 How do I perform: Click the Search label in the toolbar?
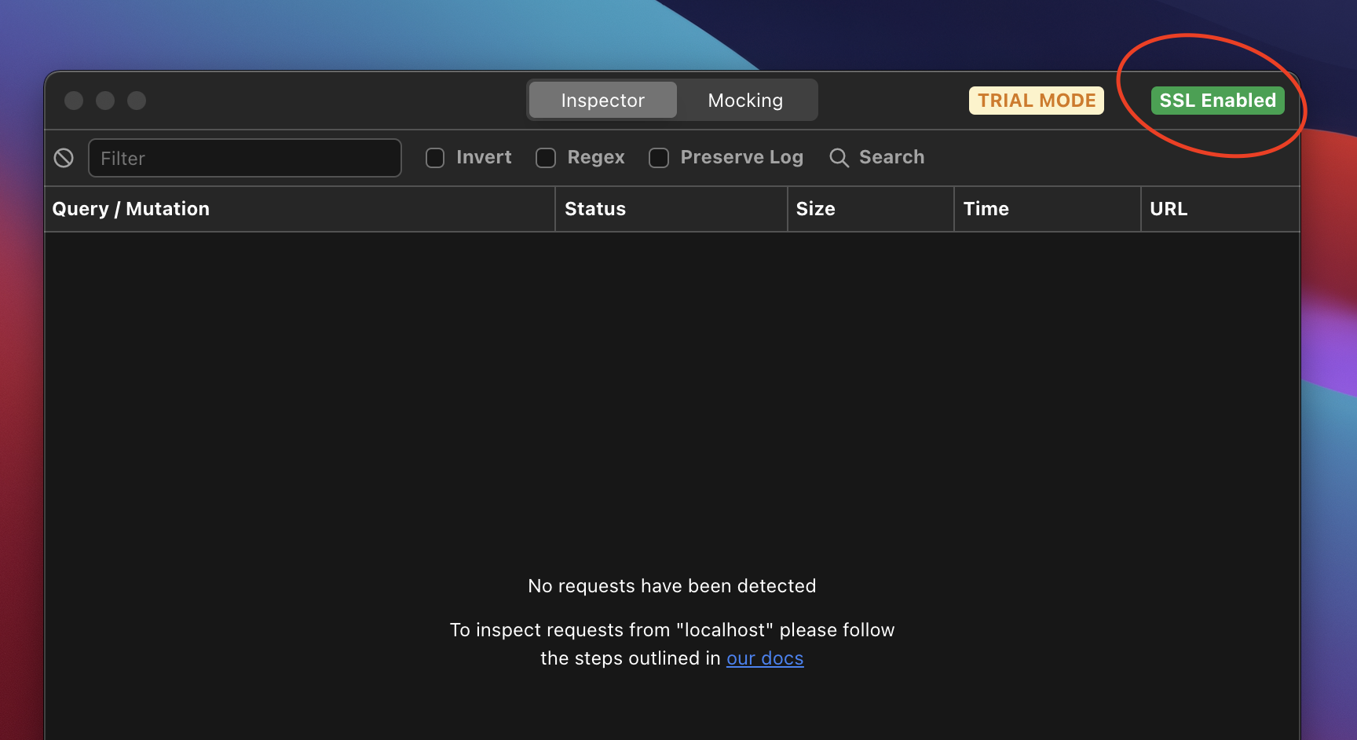(891, 157)
